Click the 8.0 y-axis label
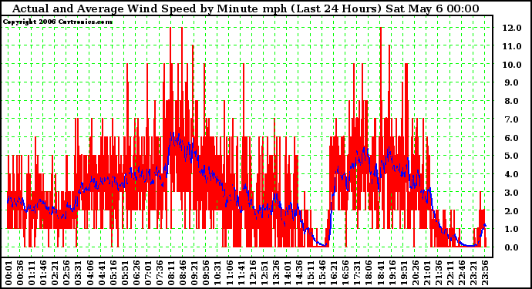532x289 pixels. [x=512, y=101]
